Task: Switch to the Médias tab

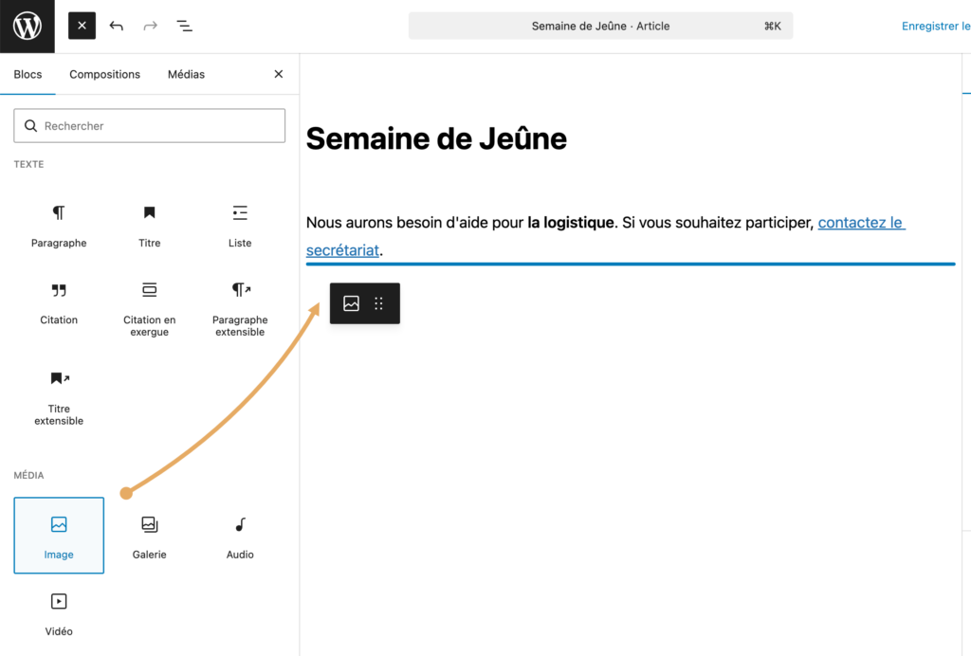Action: [186, 74]
